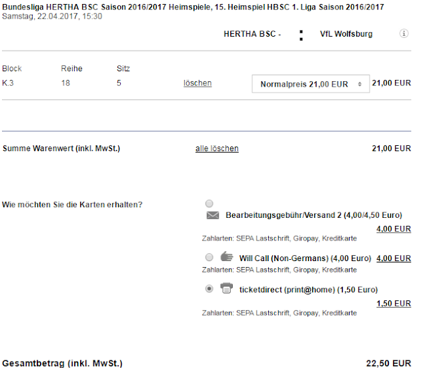Viewport: 427px width, 373px height.
Task: Click the hand Will Call icon
Action: 227,256
